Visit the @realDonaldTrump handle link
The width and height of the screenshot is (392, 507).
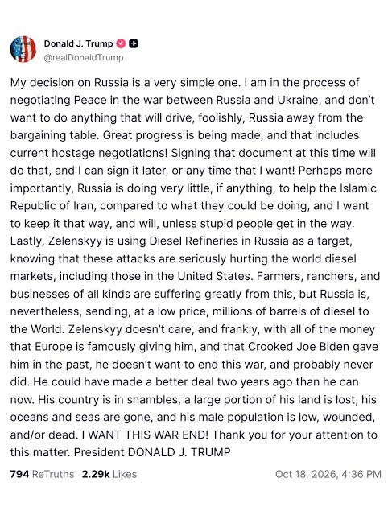[84, 57]
